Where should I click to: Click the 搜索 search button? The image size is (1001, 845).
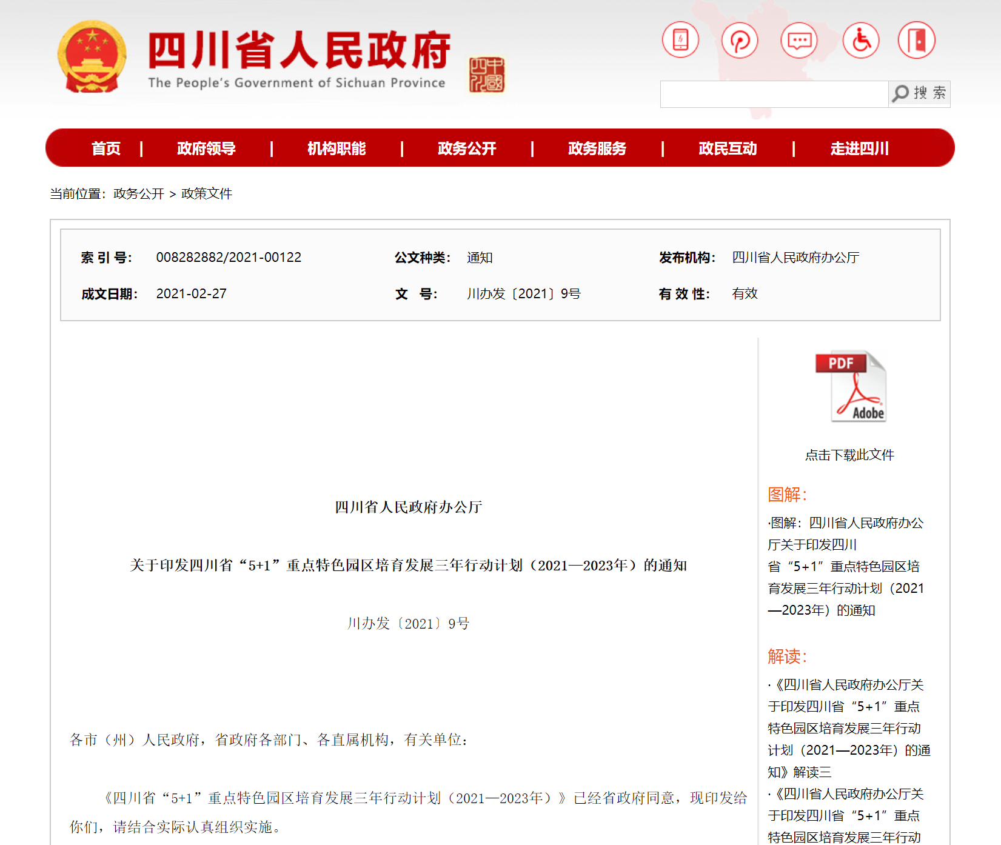coord(919,93)
